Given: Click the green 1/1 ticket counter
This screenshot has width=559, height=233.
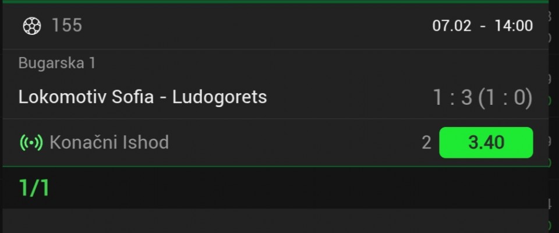Looking at the screenshot, I should pyautogui.click(x=34, y=188).
